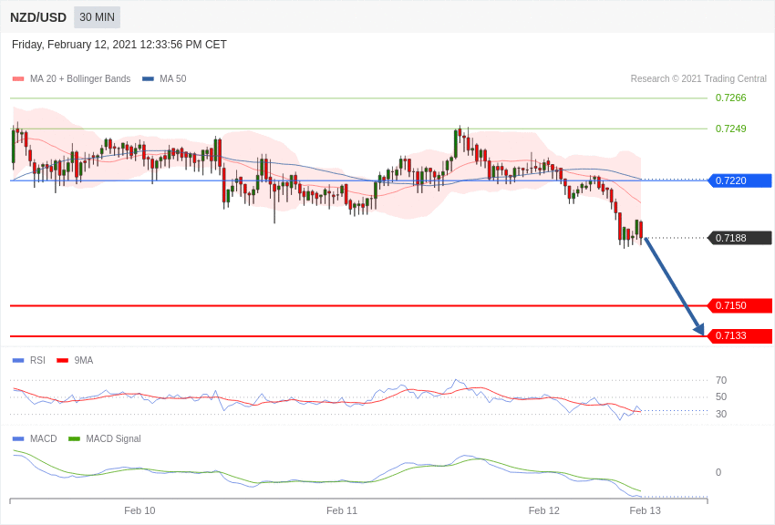Click the MACD legend blue marker
The image size is (775, 525).
pyautogui.click(x=18, y=439)
